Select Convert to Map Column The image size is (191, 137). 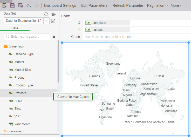click(x=74, y=97)
